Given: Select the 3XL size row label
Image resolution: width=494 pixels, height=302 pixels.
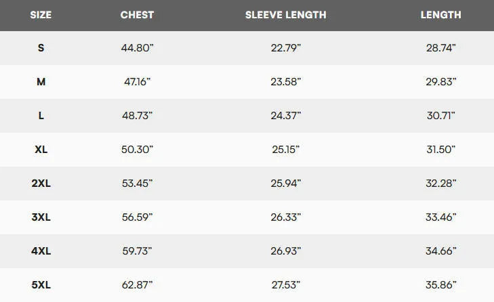Looking at the screenshot, I should 41,217.
